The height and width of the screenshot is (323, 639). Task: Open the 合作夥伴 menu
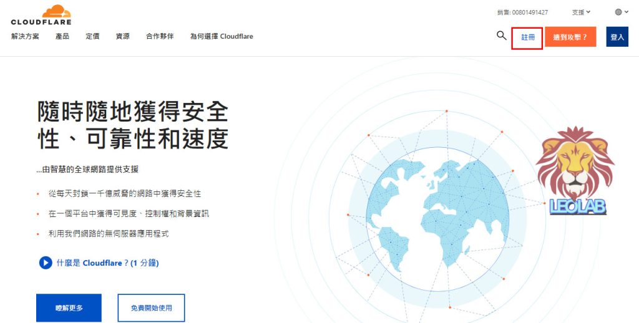pyautogui.click(x=160, y=36)
